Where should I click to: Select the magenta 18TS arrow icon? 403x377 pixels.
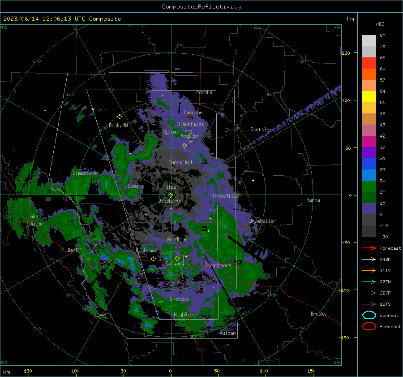[369, 304]
